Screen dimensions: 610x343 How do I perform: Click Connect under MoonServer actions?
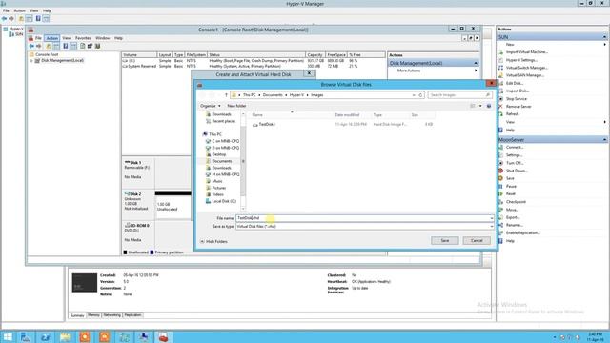pos(515,148)
